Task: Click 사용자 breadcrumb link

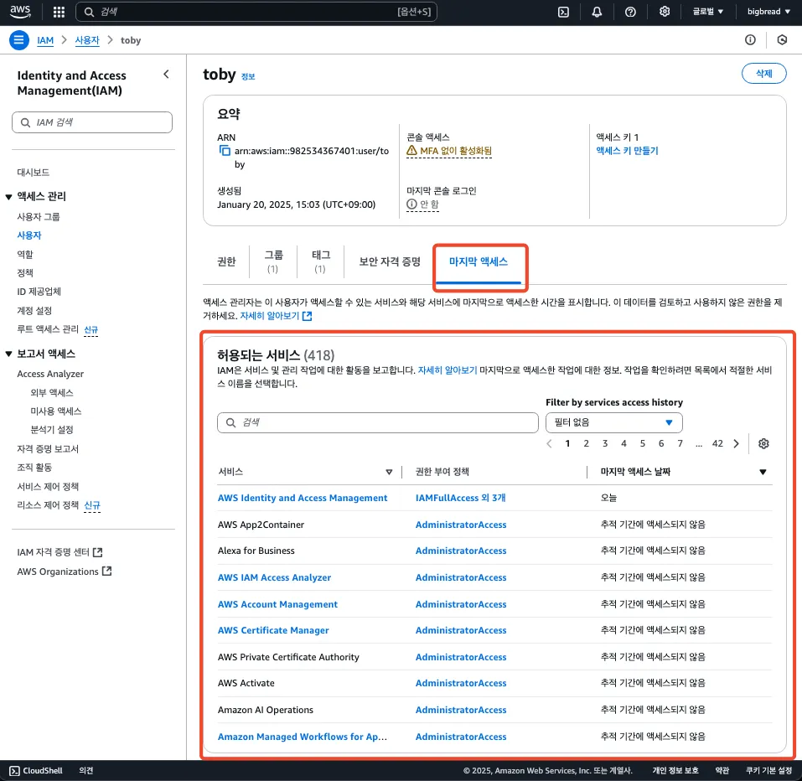Action: 87,40
